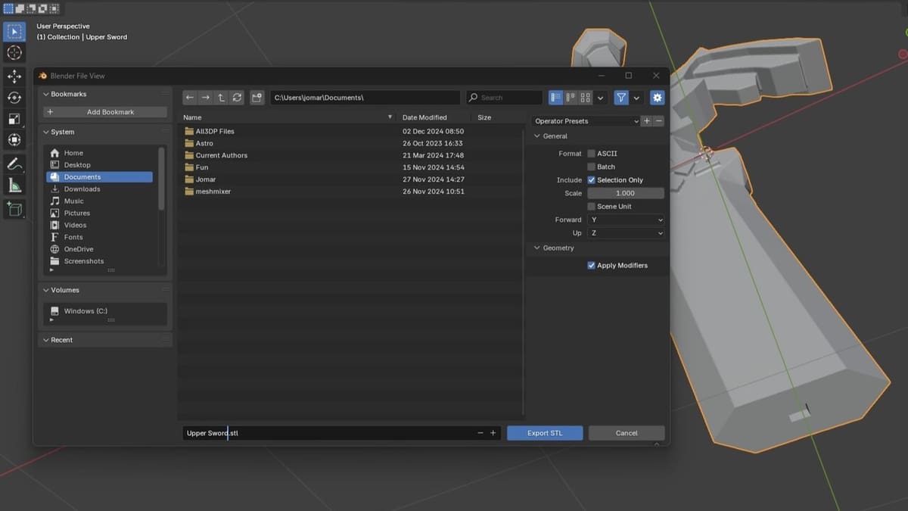Open the Forward axis dropdown
The image size is (908, 511).
pyautogui.click(x=626, y=220)
